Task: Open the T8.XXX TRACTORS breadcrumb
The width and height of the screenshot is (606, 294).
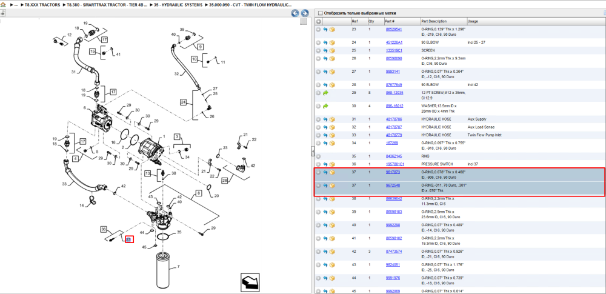Action: click(x=42, y=5)
